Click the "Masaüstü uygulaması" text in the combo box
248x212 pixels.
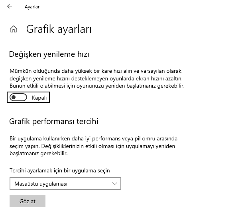41,184
